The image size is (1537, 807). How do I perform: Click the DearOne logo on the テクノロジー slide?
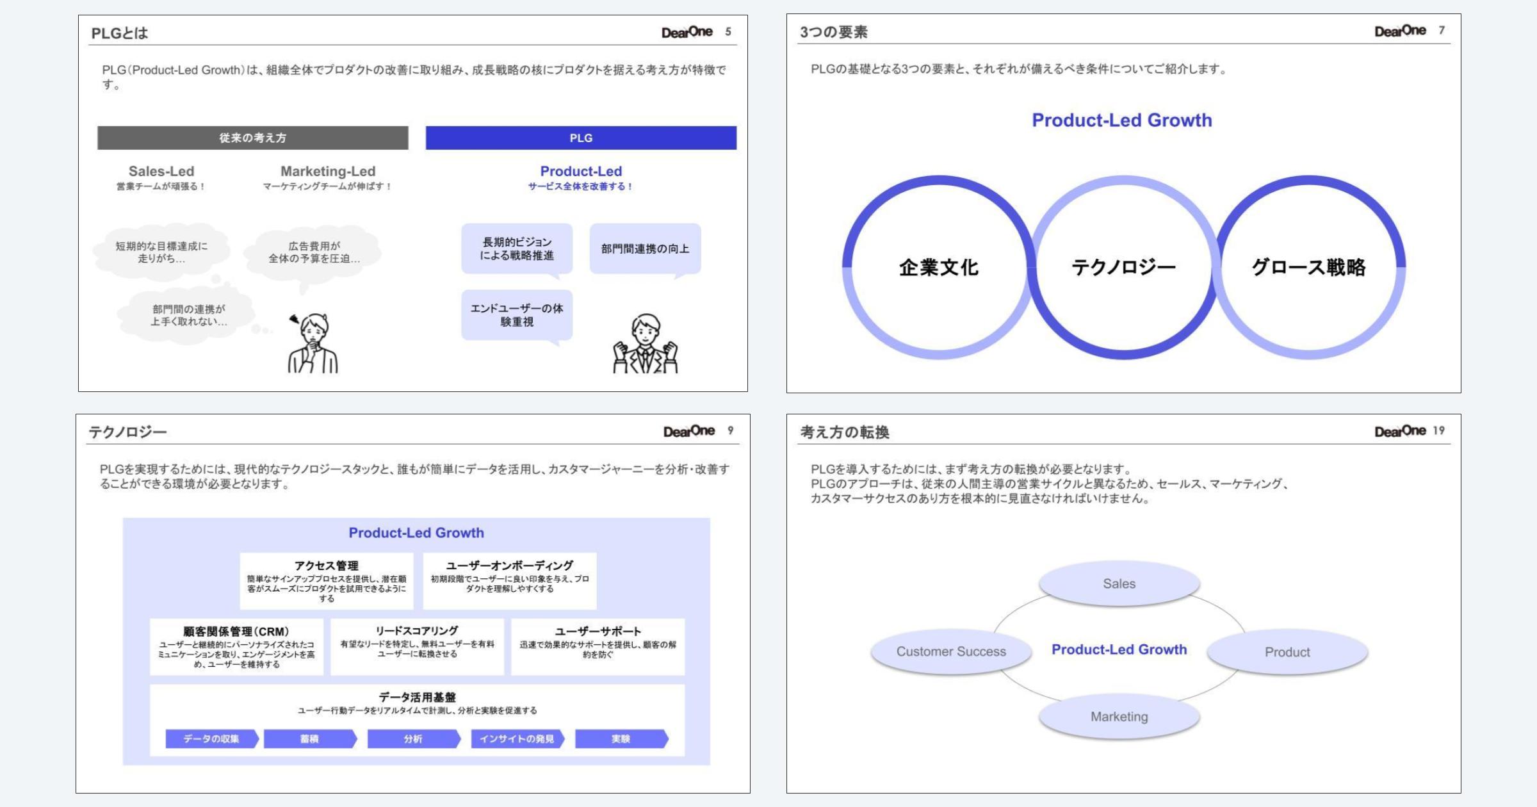(x=690, y=431)
